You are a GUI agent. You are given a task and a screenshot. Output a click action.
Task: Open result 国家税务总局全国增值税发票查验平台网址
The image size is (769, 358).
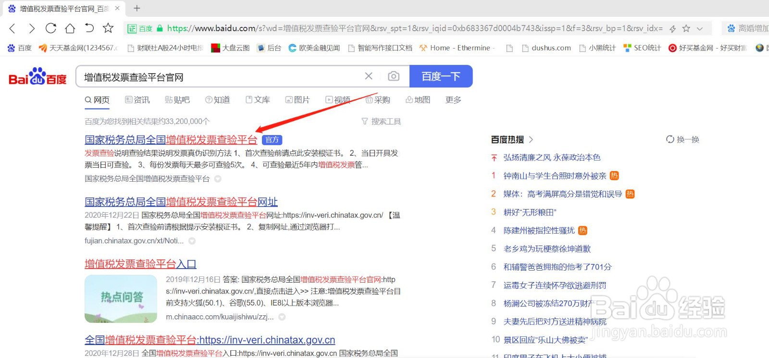pos(181,202)
